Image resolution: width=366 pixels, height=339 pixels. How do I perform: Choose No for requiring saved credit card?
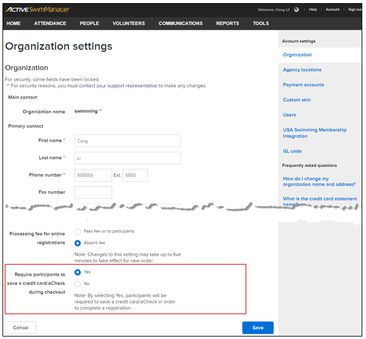tap(77, 284)
